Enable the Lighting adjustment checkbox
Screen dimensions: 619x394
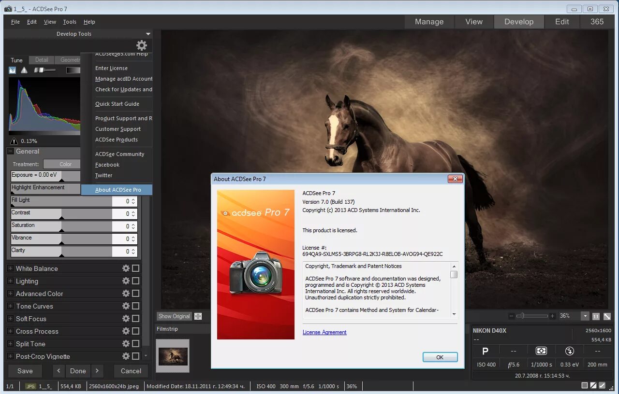click(136, 281)
